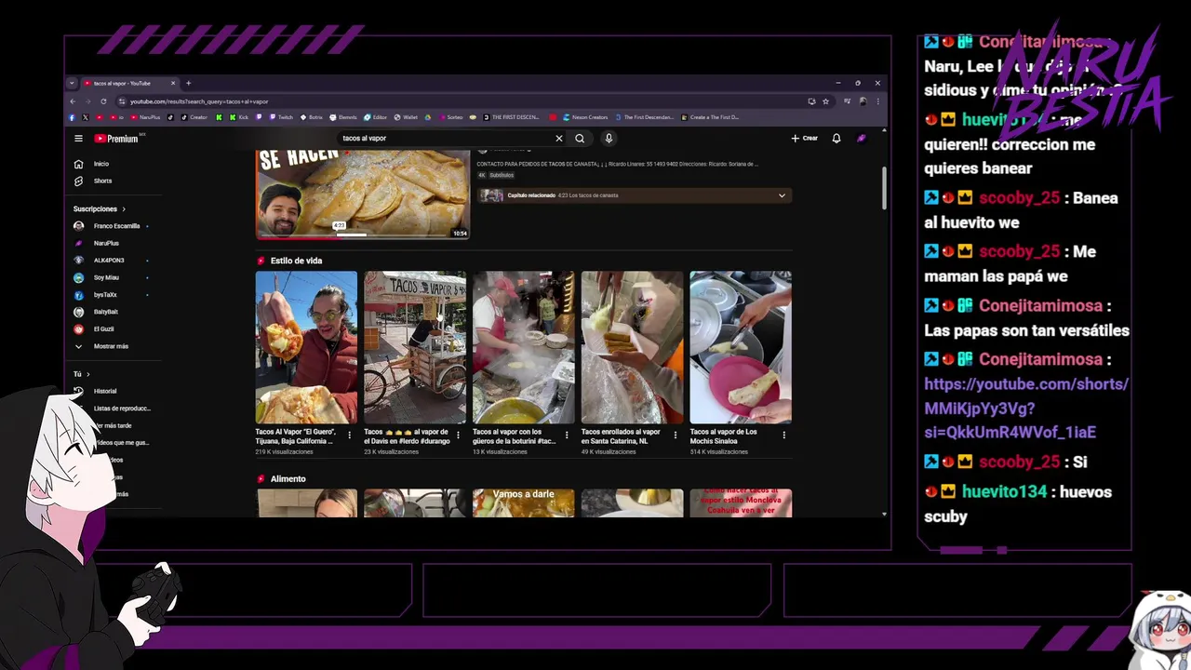Open the Los Mochis Sinaloa short thumbnail
The width and height of the screenshot is (1191, 670).
(x=741, y=347)
